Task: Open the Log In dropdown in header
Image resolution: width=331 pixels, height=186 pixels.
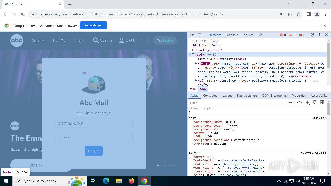Action: pos(131,40)
